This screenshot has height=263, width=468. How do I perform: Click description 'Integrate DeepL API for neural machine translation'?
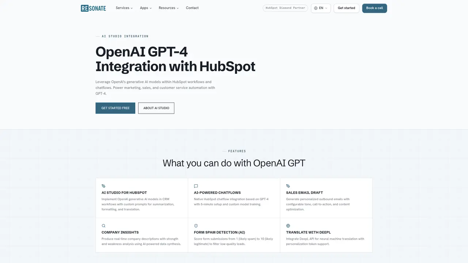325,241
